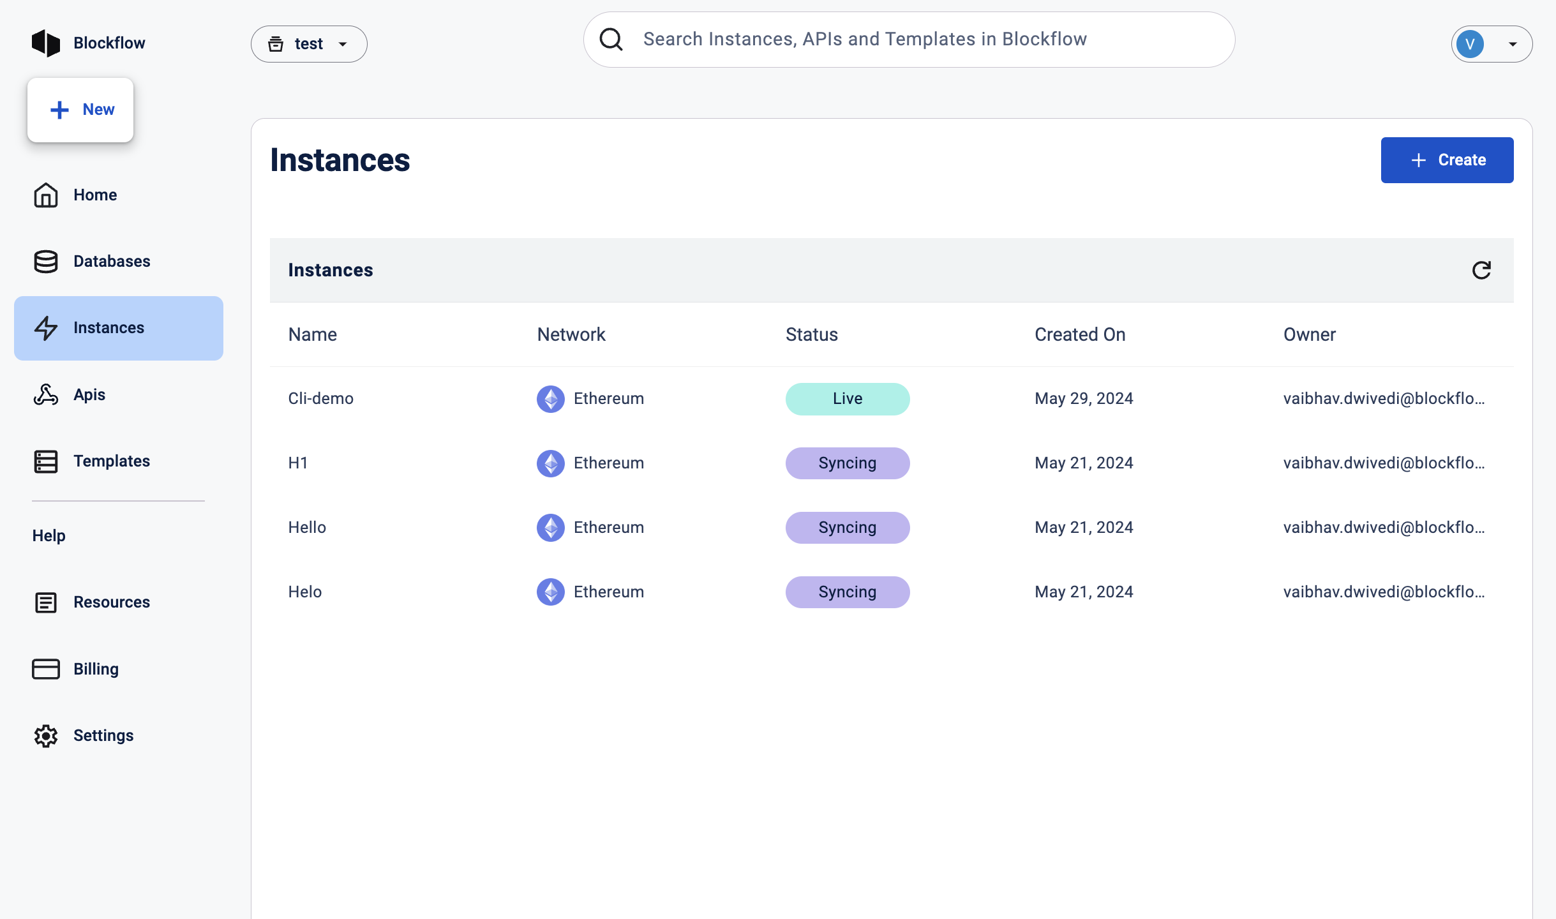Open Billing from sidebar
Image resolution: width=1556 pixels, height=919 pixels.
point(96,669)
